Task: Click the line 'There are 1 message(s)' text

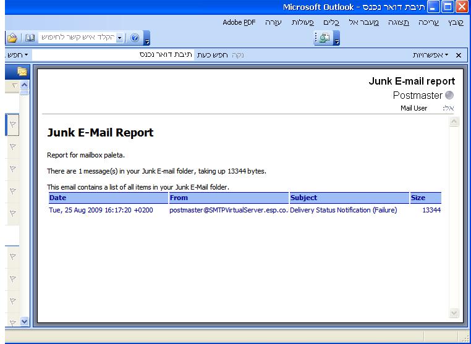Action: [156, 172]
